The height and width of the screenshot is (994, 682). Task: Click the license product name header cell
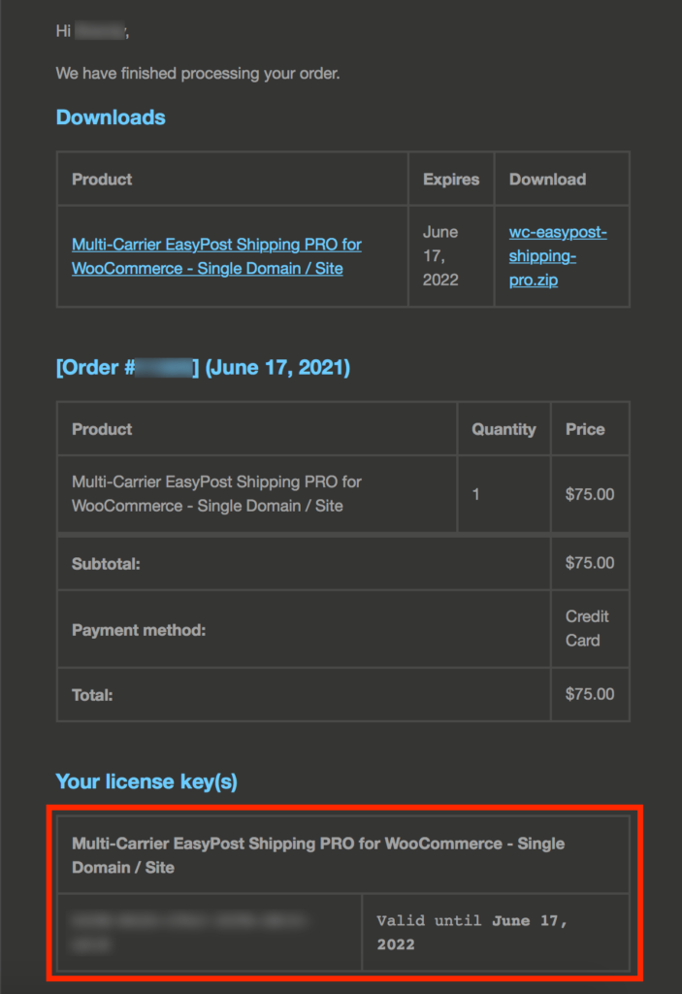318,855
